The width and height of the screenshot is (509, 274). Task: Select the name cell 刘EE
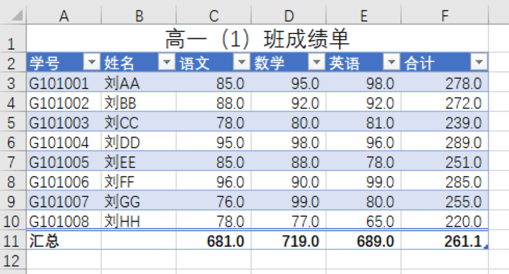[x=139, y=161]
